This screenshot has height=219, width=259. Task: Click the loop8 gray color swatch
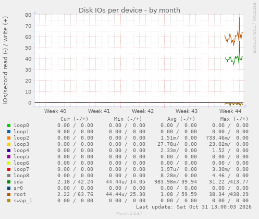tap(9, 176)
